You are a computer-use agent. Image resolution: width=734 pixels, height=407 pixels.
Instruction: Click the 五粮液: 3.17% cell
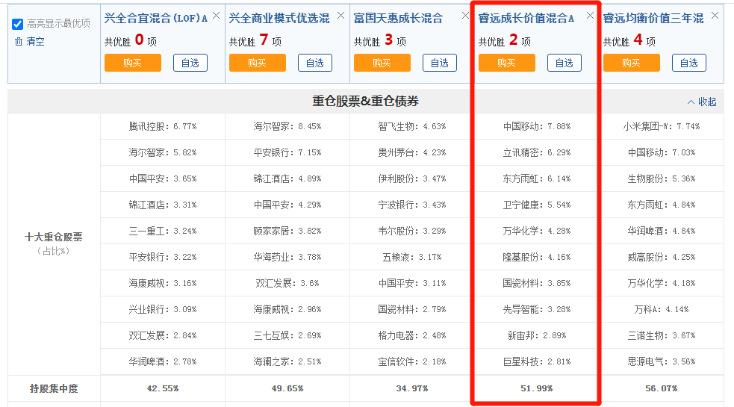click(412, 258)
